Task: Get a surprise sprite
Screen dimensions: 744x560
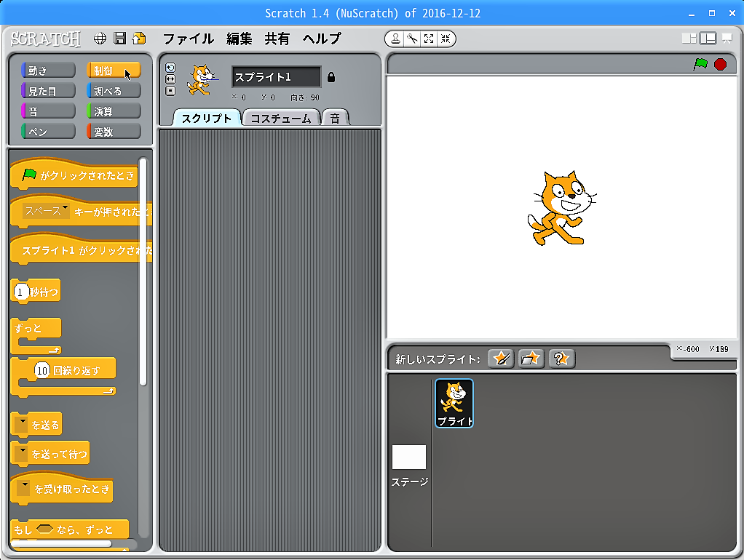Action: click(x=562, y=359)
